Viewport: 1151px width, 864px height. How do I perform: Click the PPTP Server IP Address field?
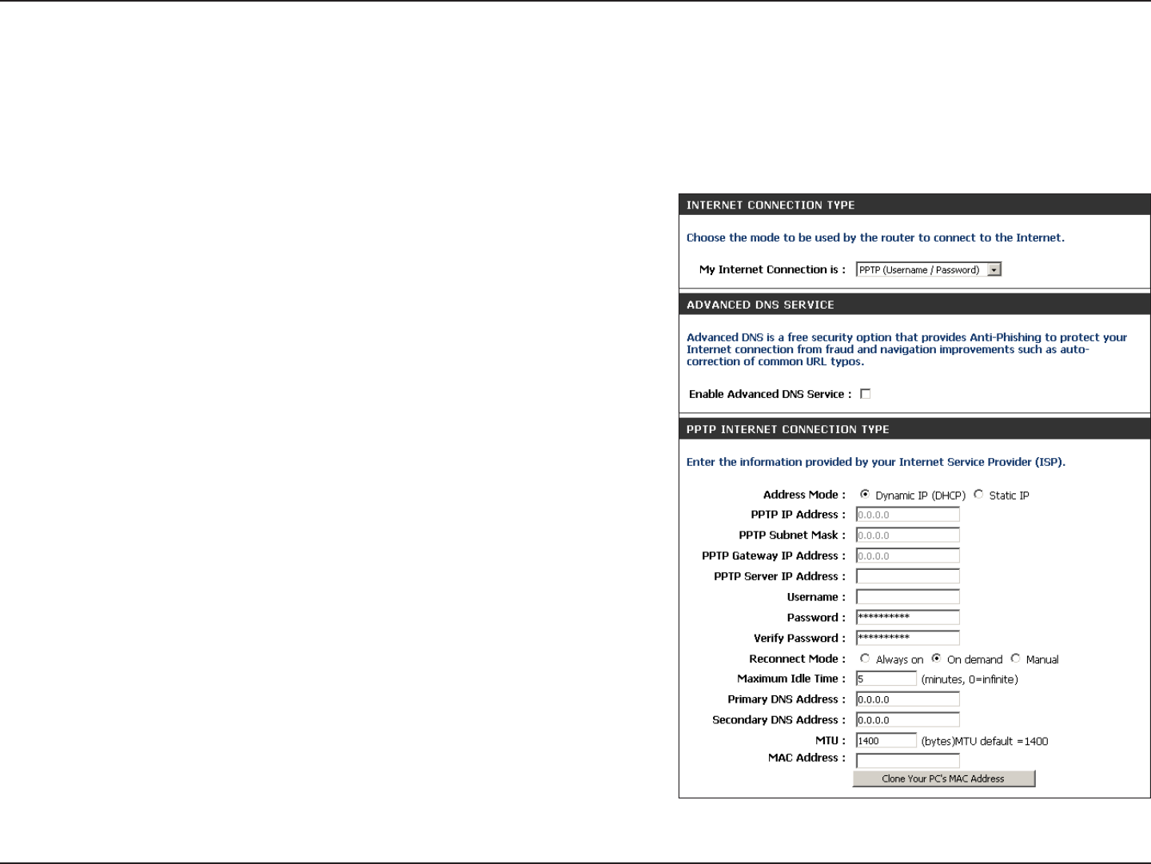(908, 576)
